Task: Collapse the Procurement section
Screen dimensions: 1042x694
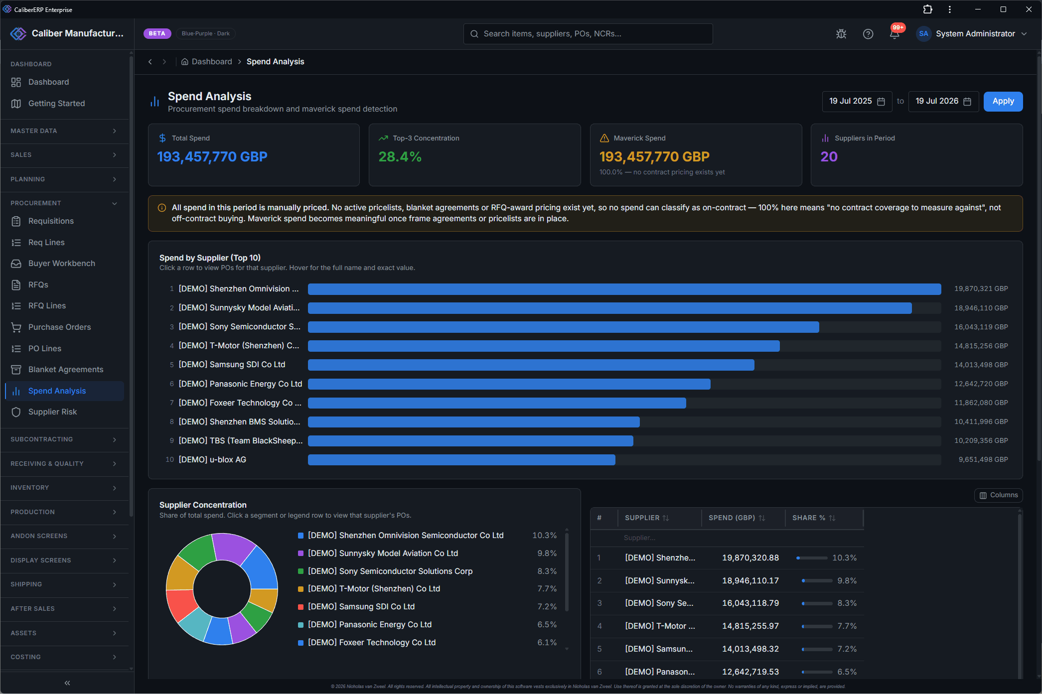Action: [x=64, y=203]
